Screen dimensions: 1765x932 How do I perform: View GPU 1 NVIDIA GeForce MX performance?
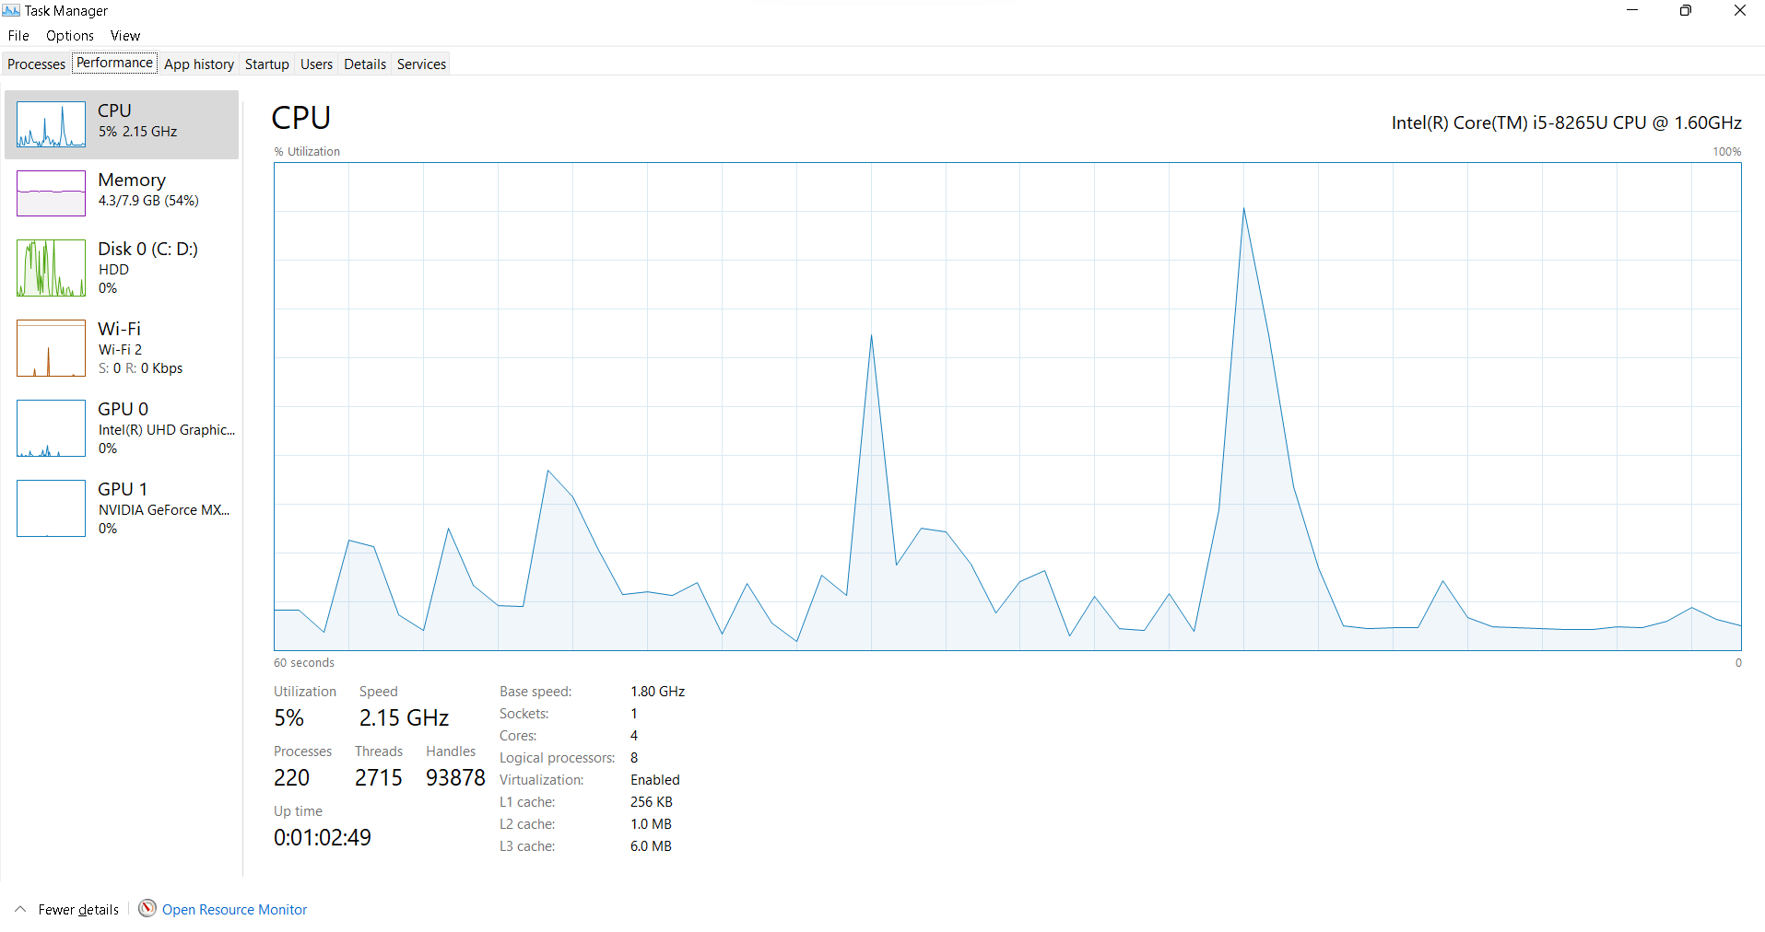pyautogui.click(x=121, y=507)
